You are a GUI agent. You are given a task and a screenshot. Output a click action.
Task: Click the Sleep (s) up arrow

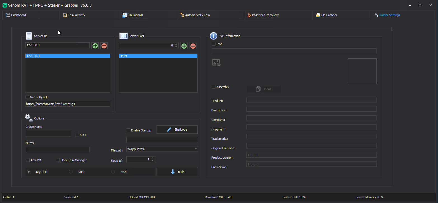pos(152,158)
